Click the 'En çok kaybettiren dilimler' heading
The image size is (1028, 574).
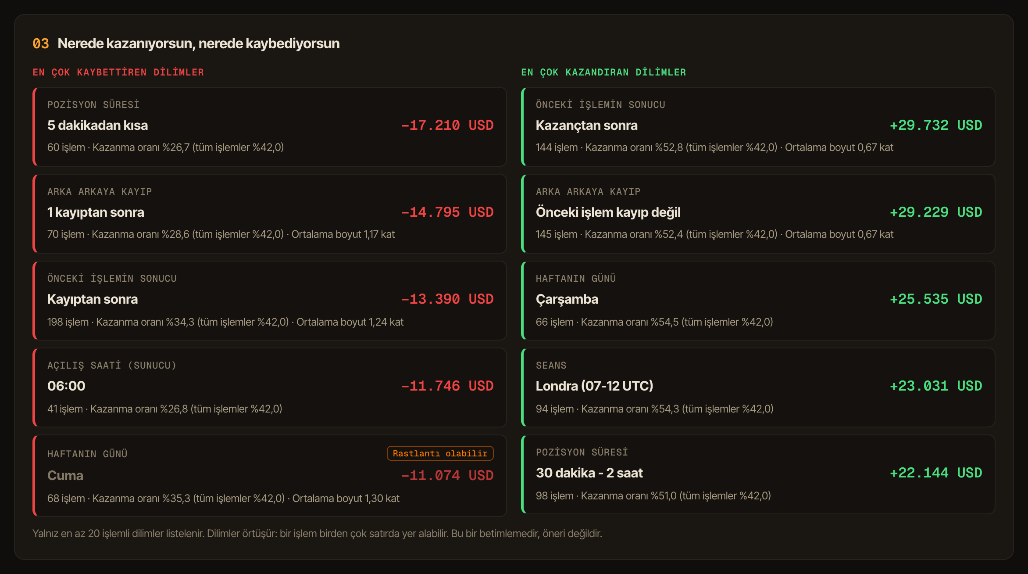(118, 72)
